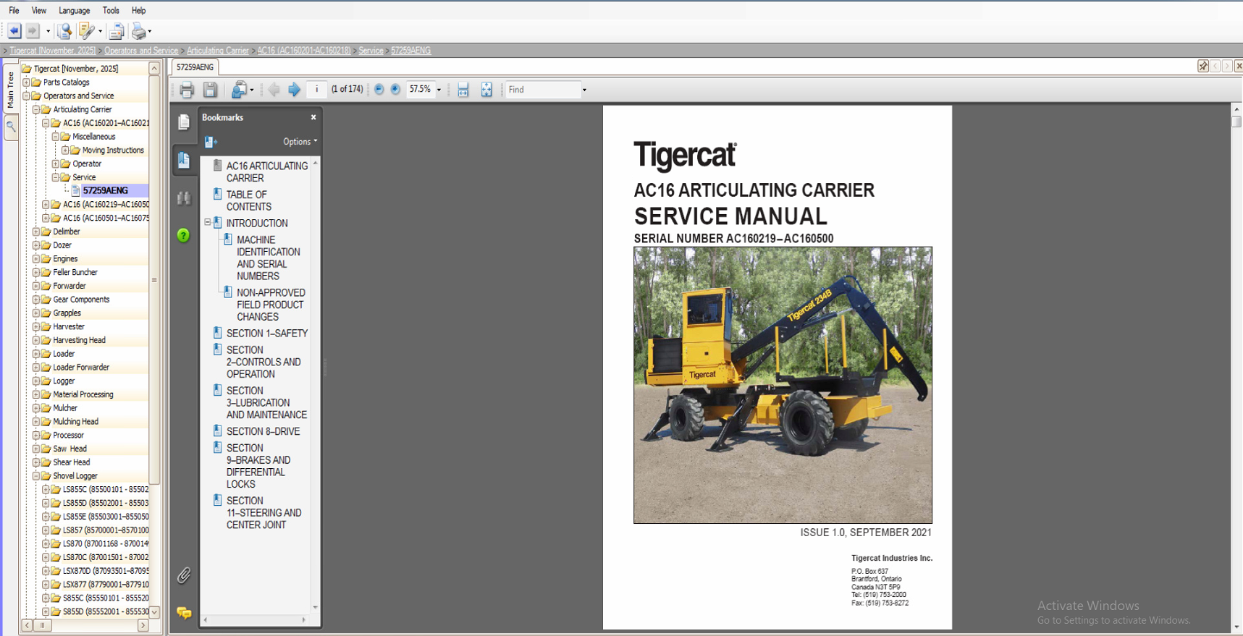Click the fit-width scrolling mode icon
Image resolution: width=1243 pixels, height=636 pixels.
463,90
